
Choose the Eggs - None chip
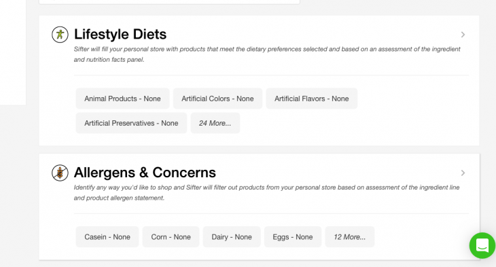point(293,237)
